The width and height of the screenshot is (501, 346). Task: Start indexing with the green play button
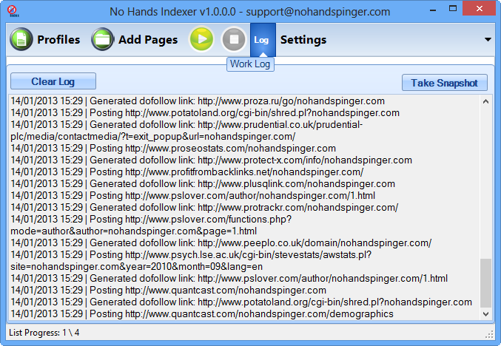click(x=201, y=39)
